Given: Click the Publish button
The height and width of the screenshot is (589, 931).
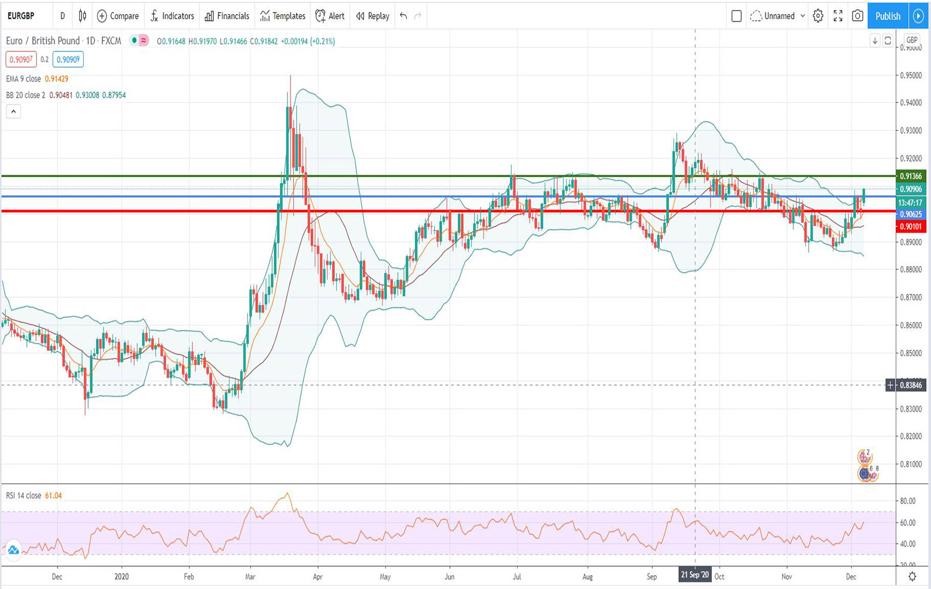Looking at the screenshot, I should pyautogui.click(x=887, y=16).
